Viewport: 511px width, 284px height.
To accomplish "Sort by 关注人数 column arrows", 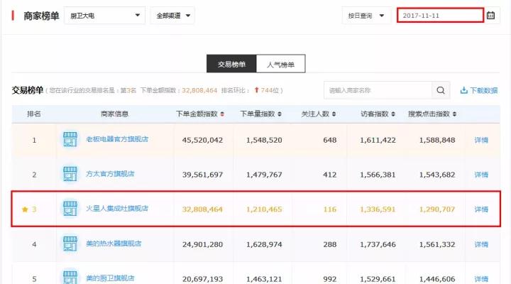I will click(x=334, y=114).
